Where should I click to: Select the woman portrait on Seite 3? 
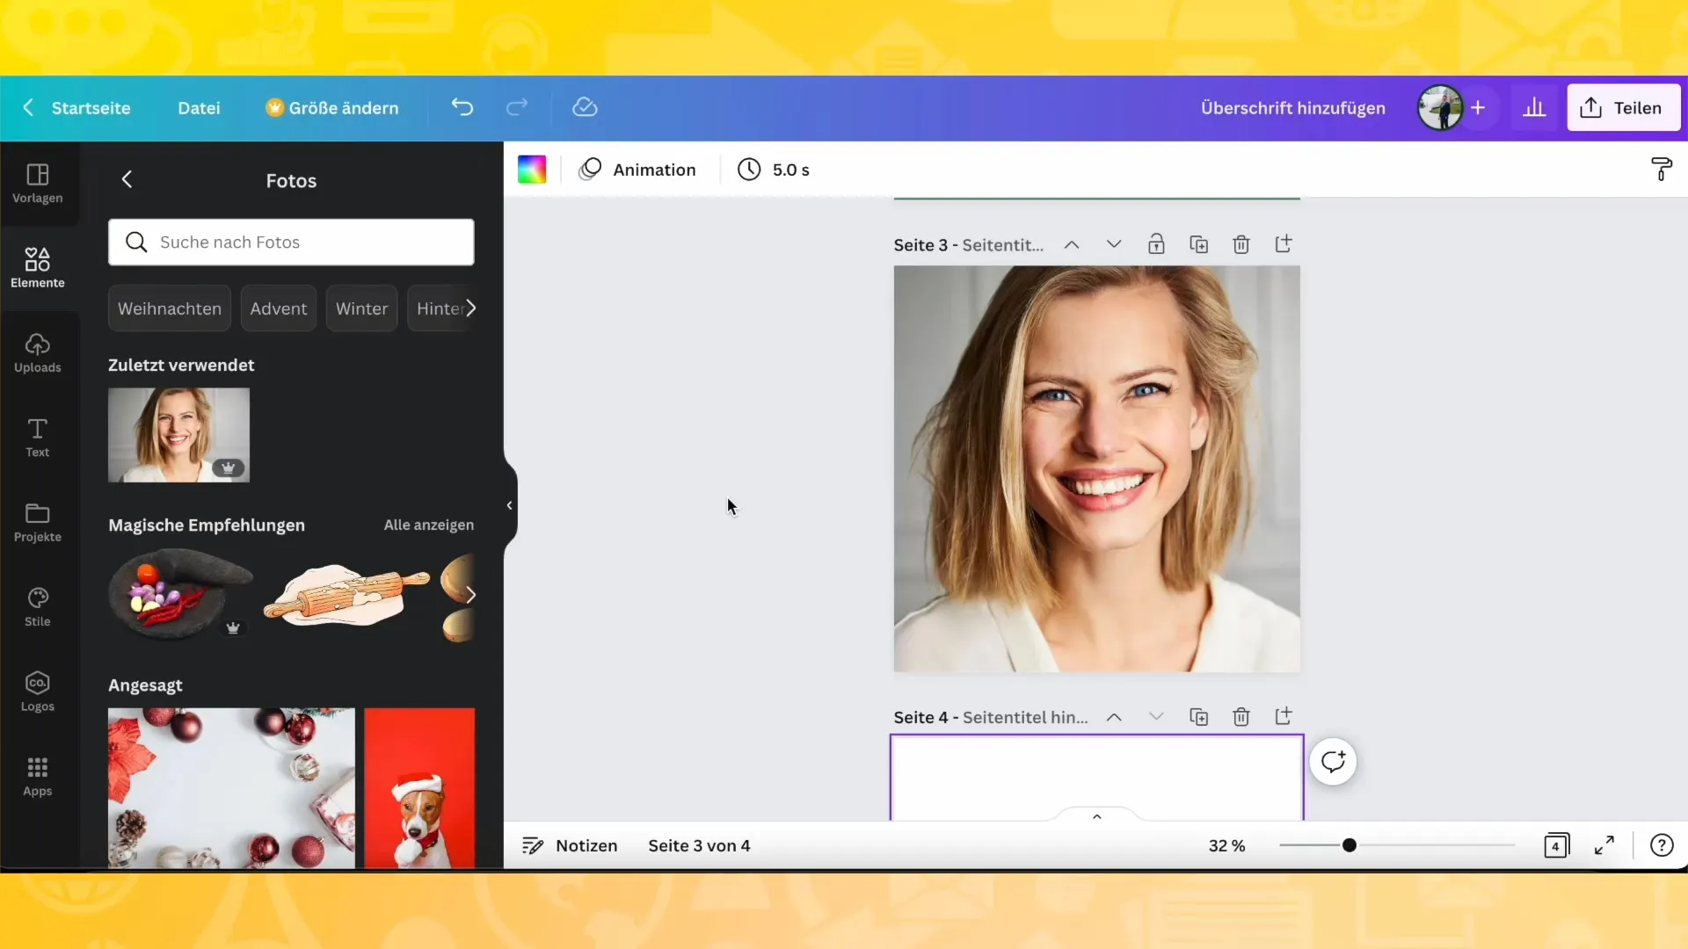(x=1096, y=469)
